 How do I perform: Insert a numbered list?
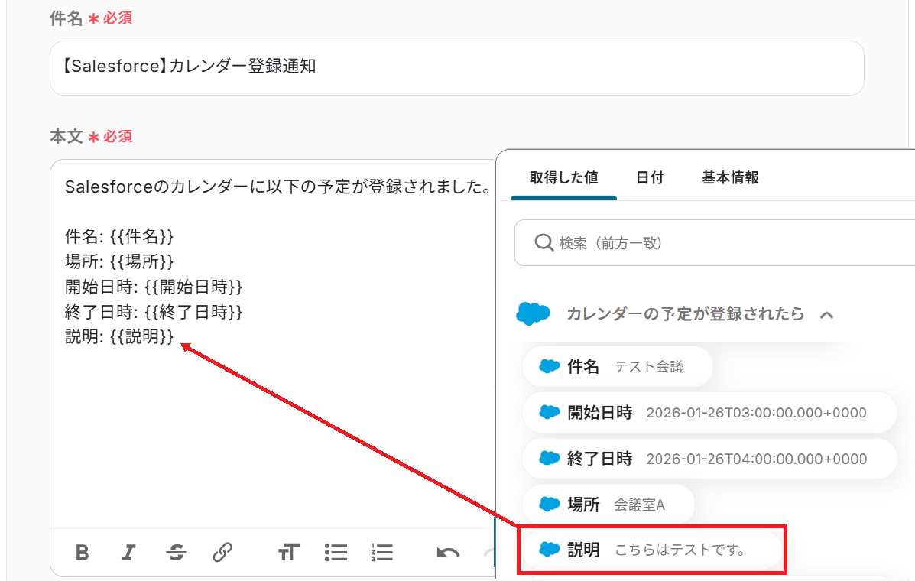(381, 552)
